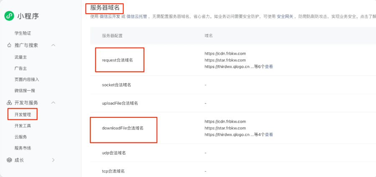Expand the 成长 section arrow

(x=54, y=160)
